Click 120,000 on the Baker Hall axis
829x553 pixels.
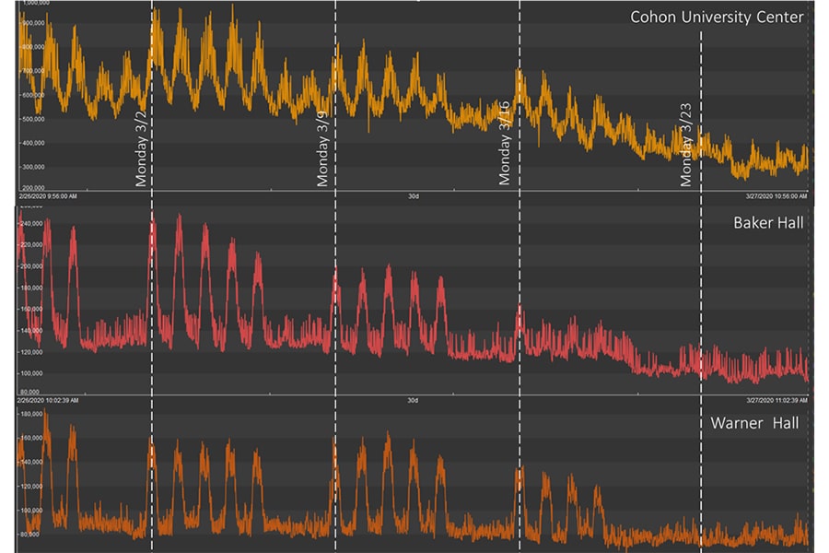click(31, 352)
